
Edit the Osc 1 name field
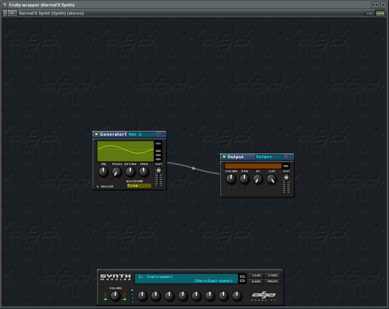[x=142, y=134]
